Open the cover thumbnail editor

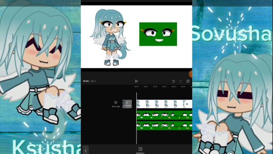tap(127, 104)
